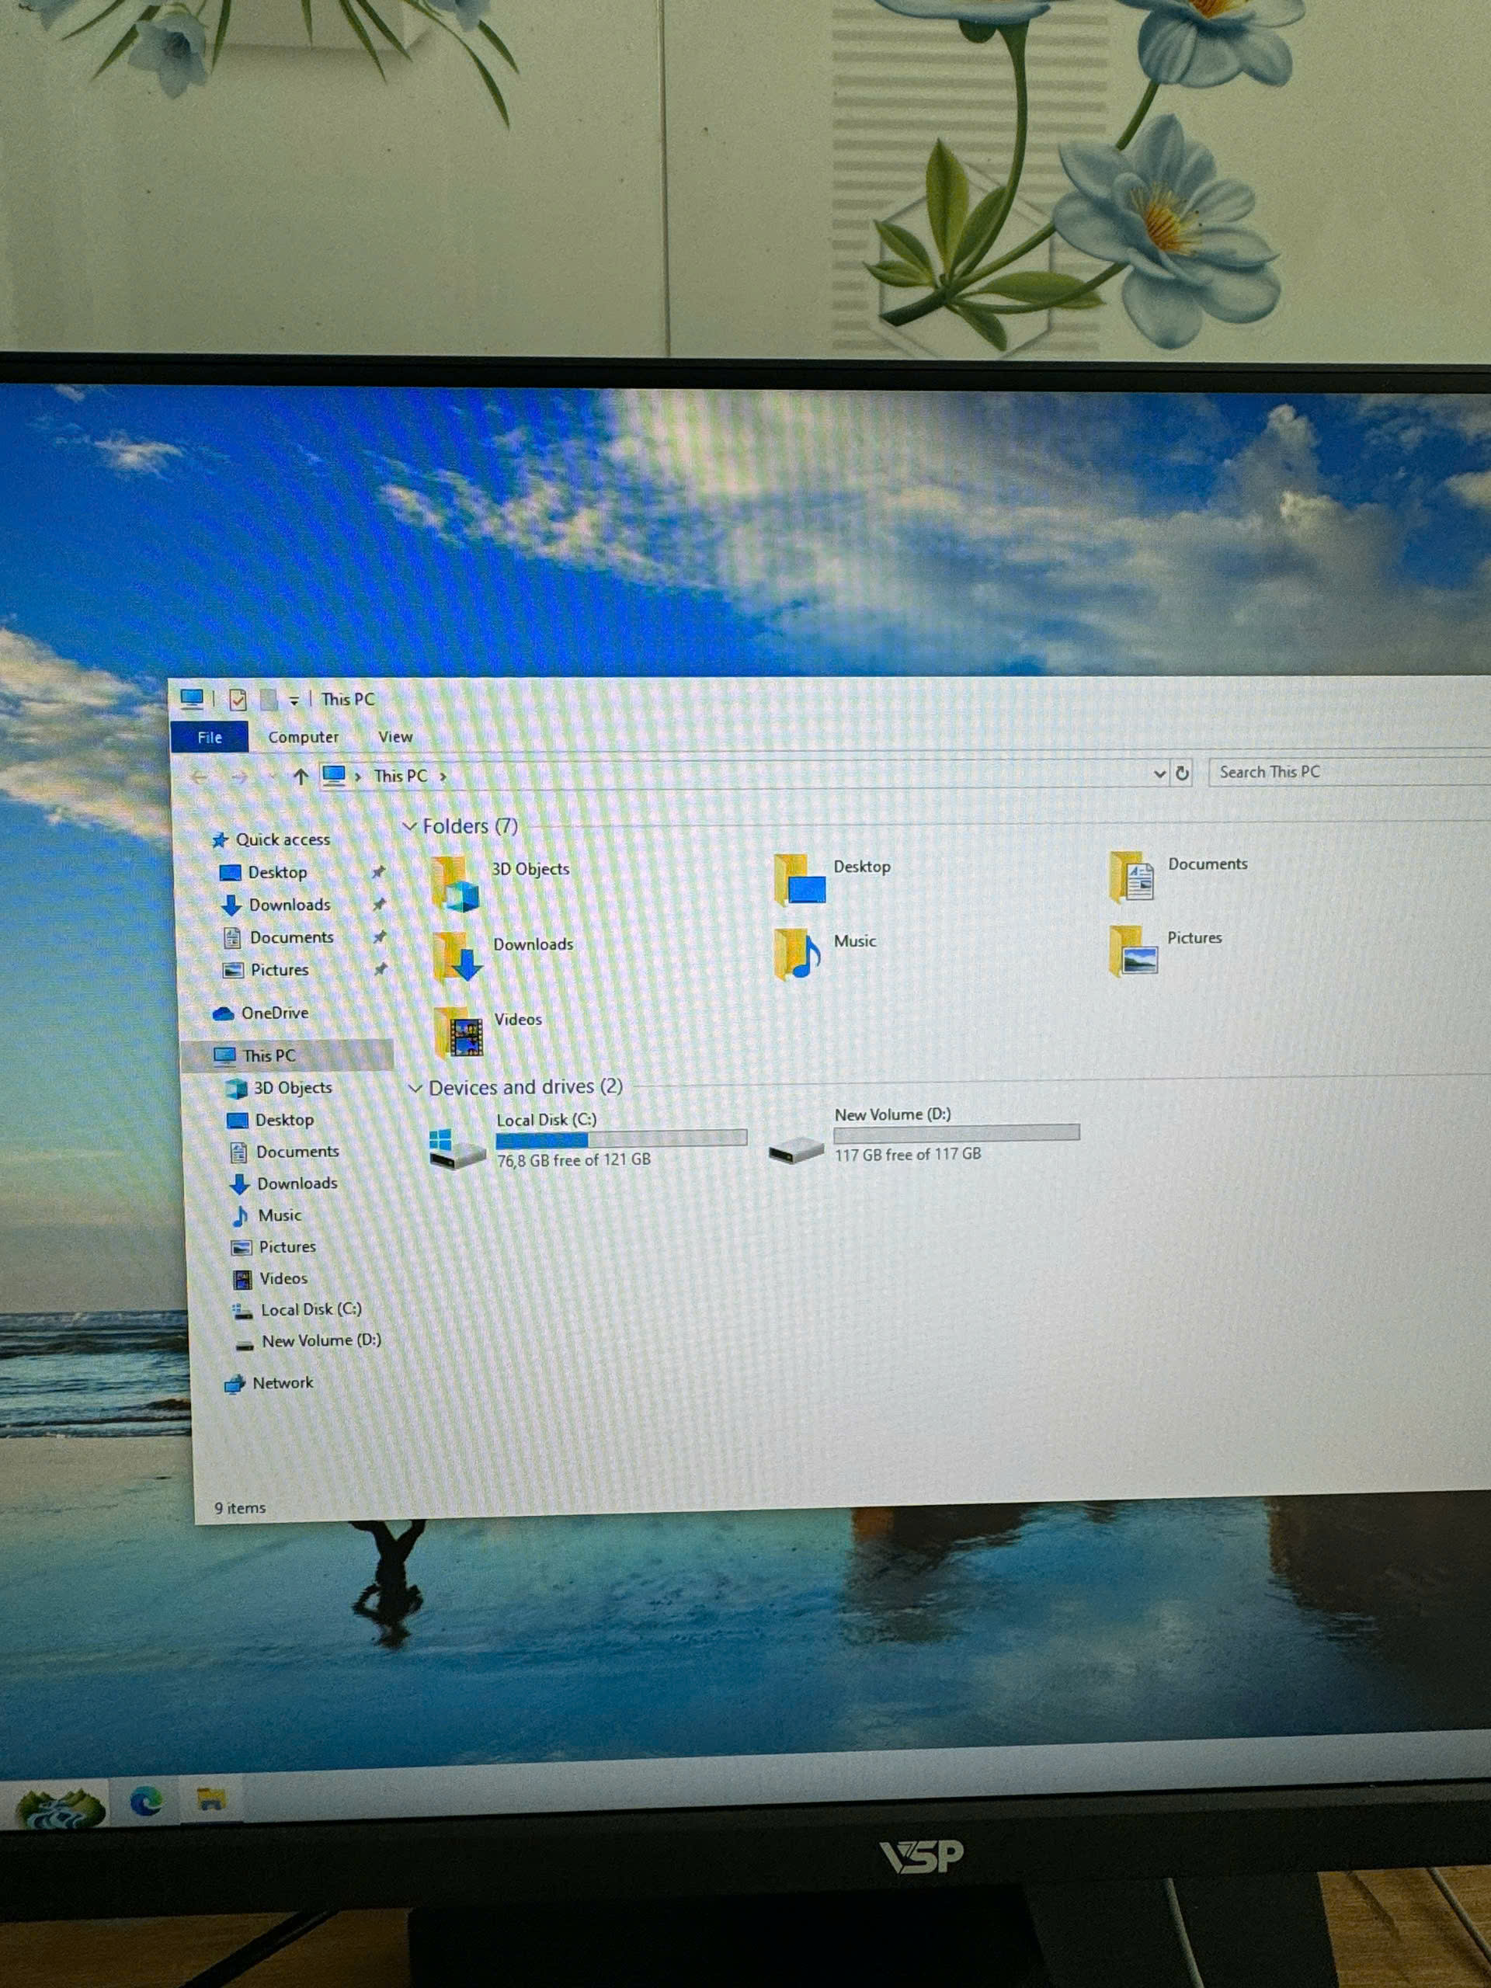1491x1988 pixels.
Task: Open Microsoft Edge from the taskbar
Action: [x=147, y=1800]
